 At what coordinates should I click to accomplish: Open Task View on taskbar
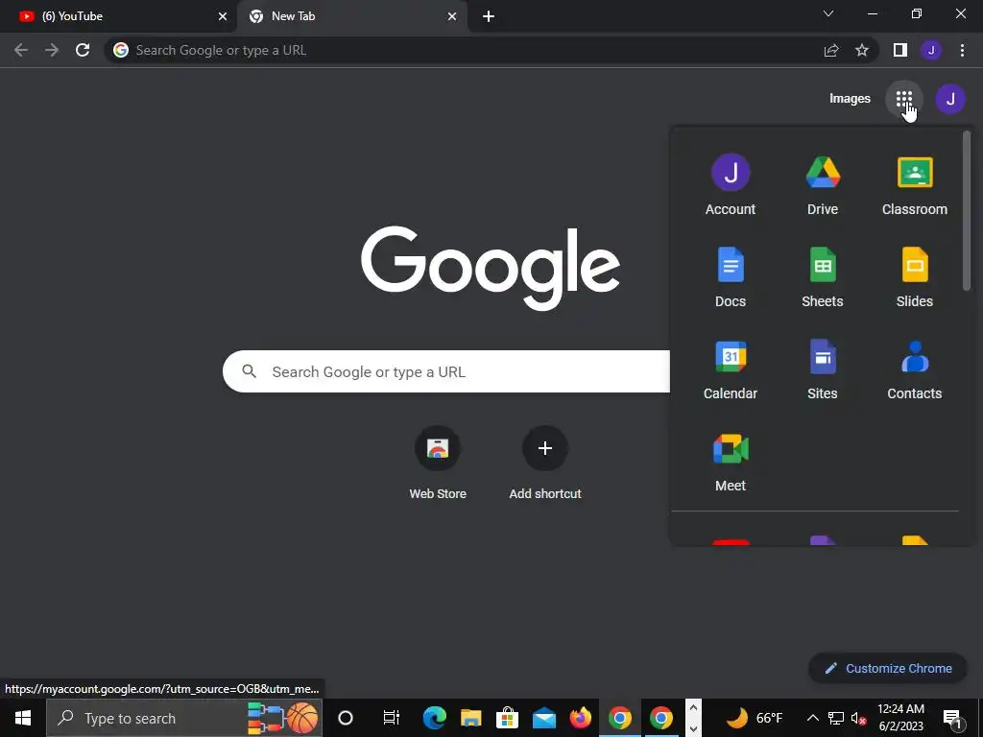(x=392, y=718)
